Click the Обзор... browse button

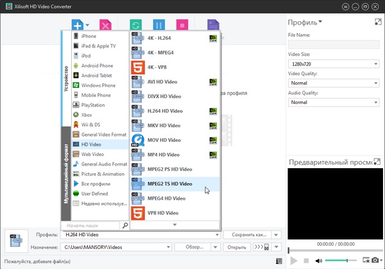pos(194,247)
